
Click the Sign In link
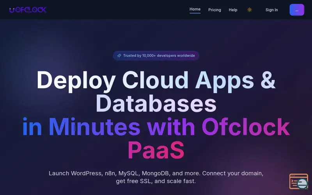(x=271, y=10)
